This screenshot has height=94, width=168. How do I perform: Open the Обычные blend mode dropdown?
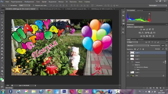pyautogui.click(x=138, y=46)
